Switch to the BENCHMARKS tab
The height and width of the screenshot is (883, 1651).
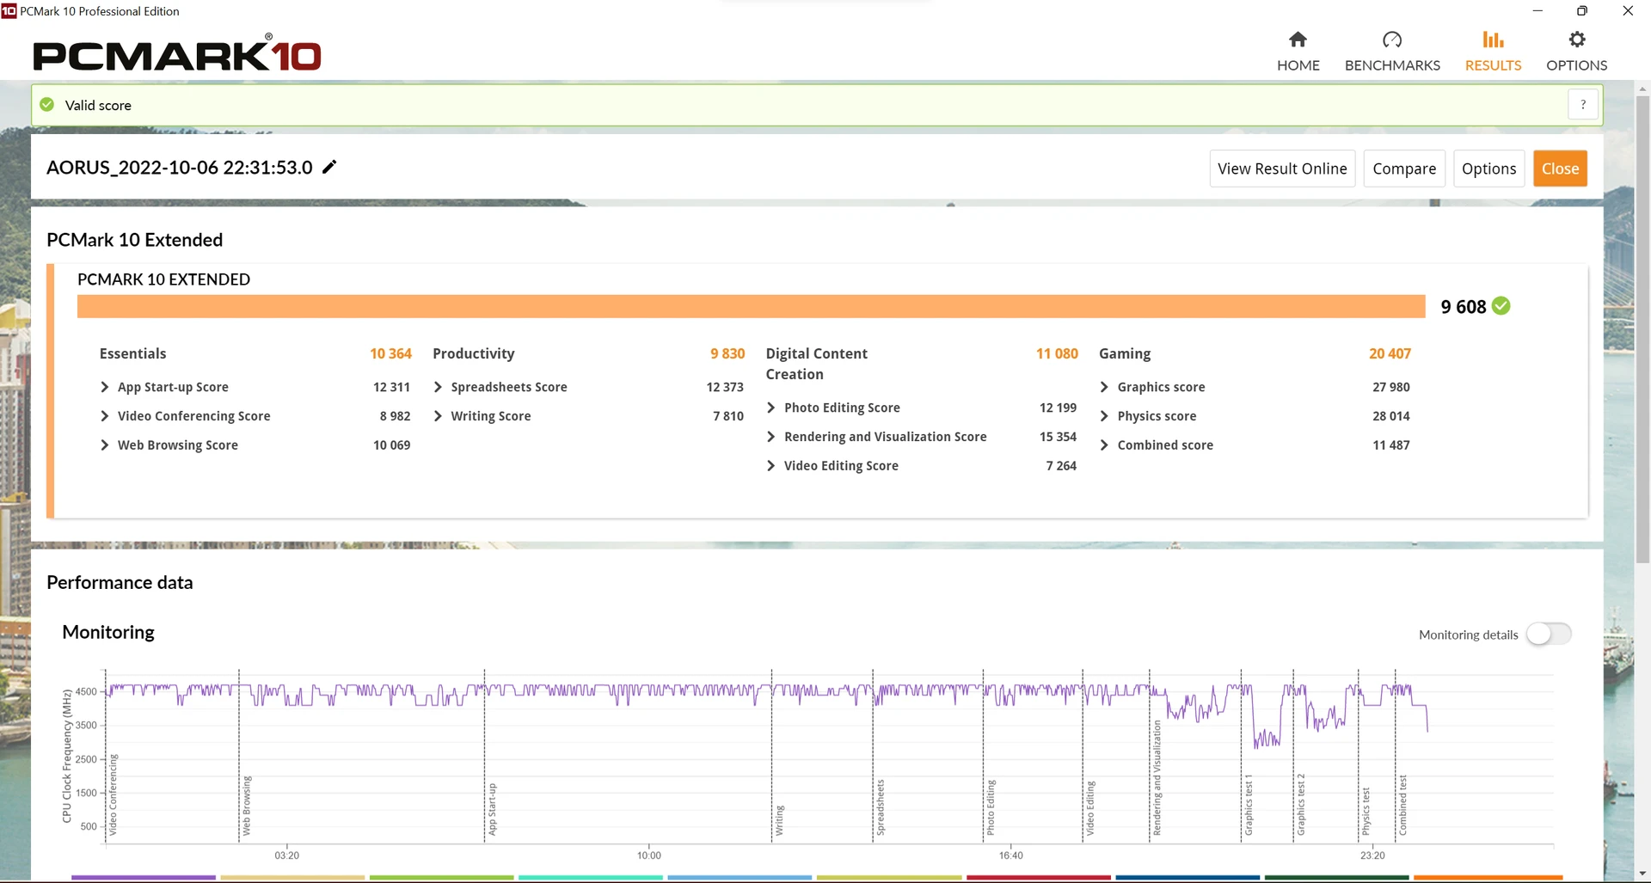click(x=1392, y=65)
